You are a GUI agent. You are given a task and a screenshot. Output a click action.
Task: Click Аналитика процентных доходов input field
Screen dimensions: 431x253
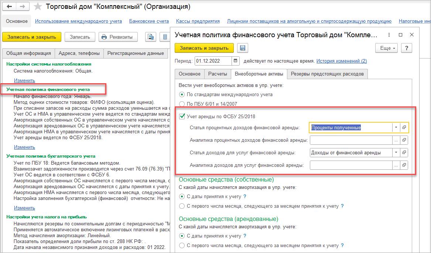click(x=351, y=140)
